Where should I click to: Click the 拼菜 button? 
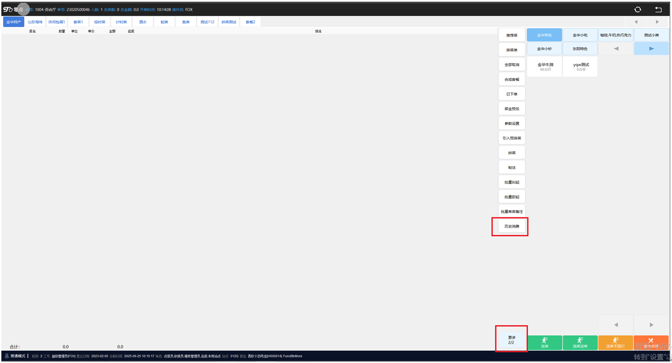click(x=512, y=153)
